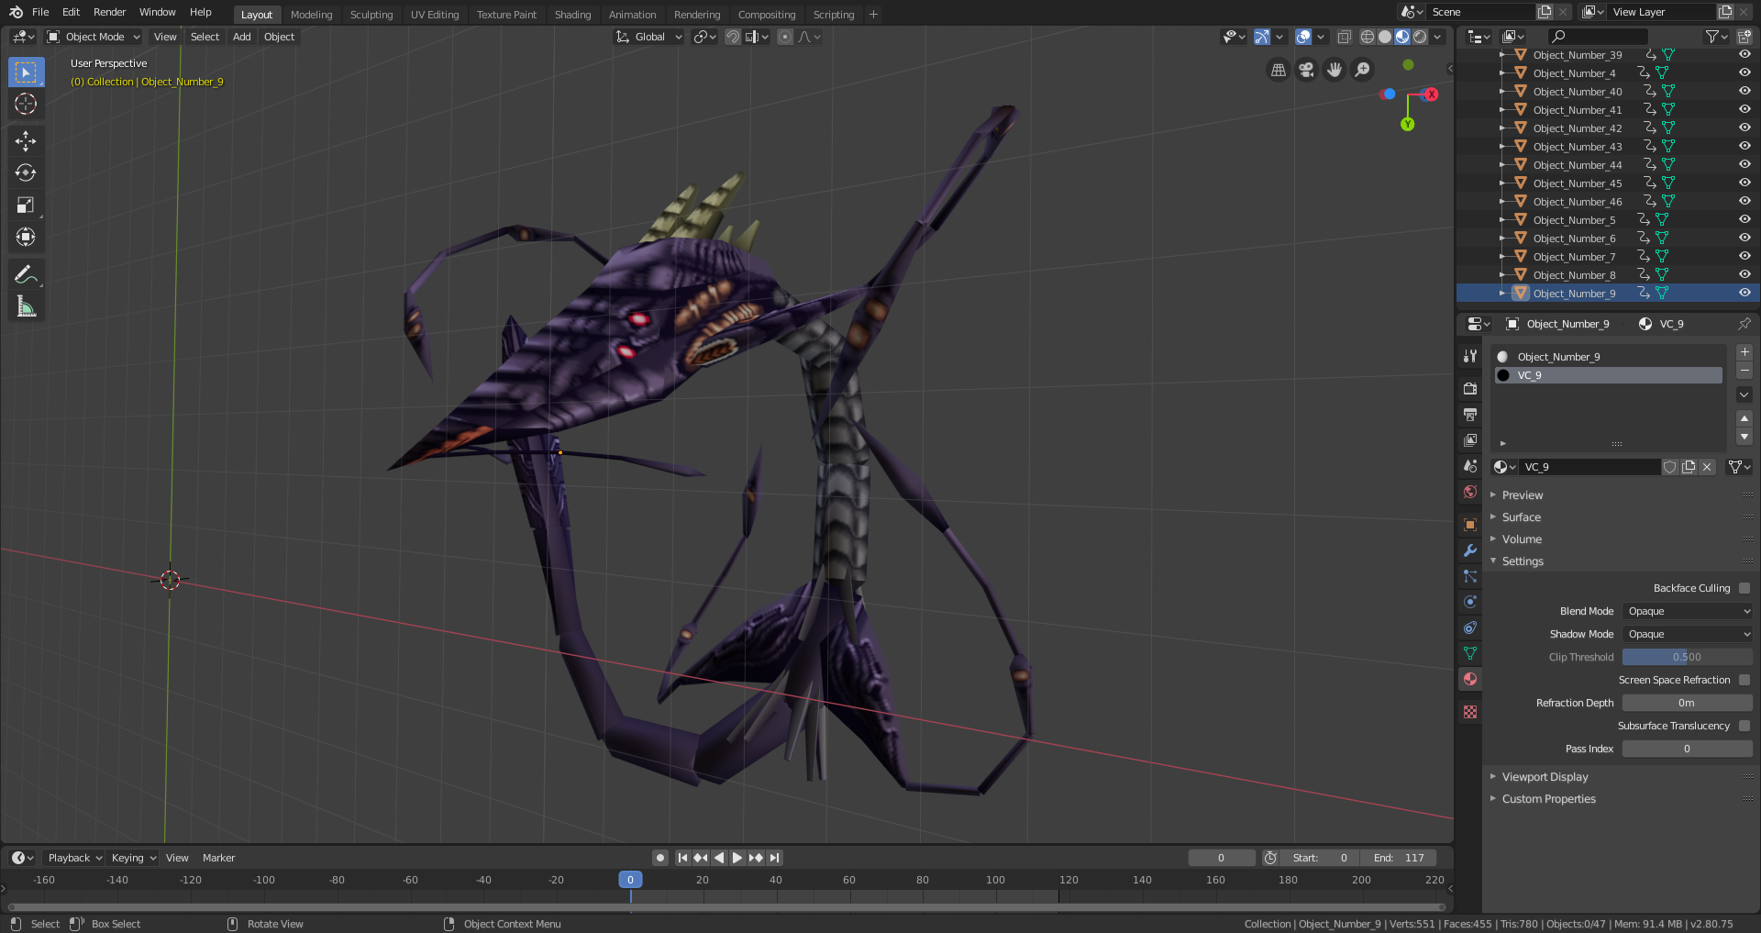Enable Backface Culling checkbox
Screen dimensions: 1761x933
pos(1744,588)
